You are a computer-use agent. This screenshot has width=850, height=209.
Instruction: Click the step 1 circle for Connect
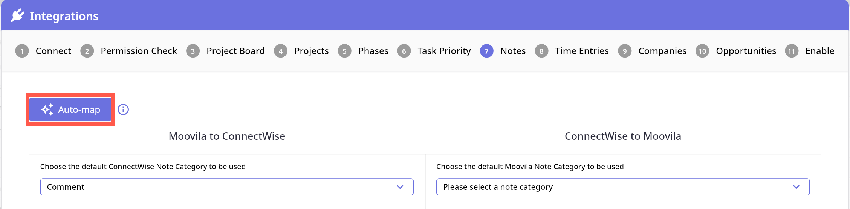(22, 51)
